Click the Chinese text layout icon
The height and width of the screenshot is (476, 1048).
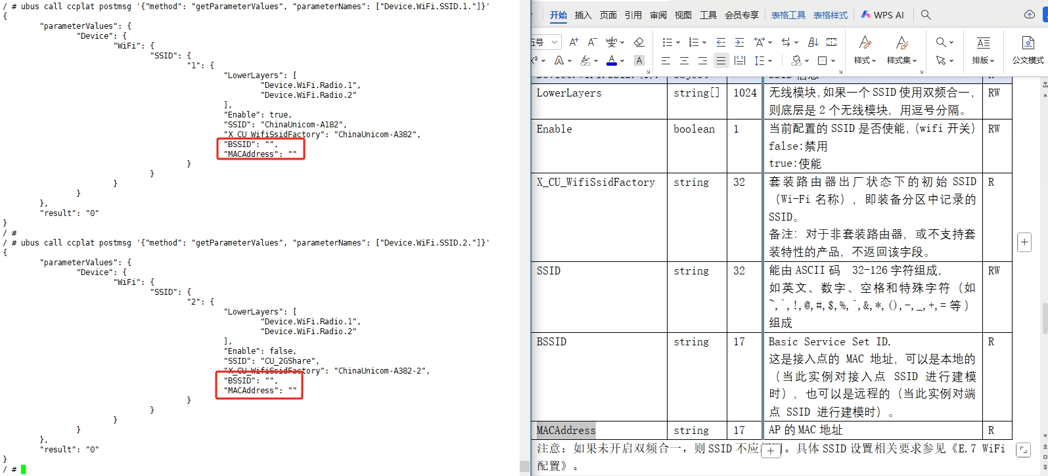[760, 42]
